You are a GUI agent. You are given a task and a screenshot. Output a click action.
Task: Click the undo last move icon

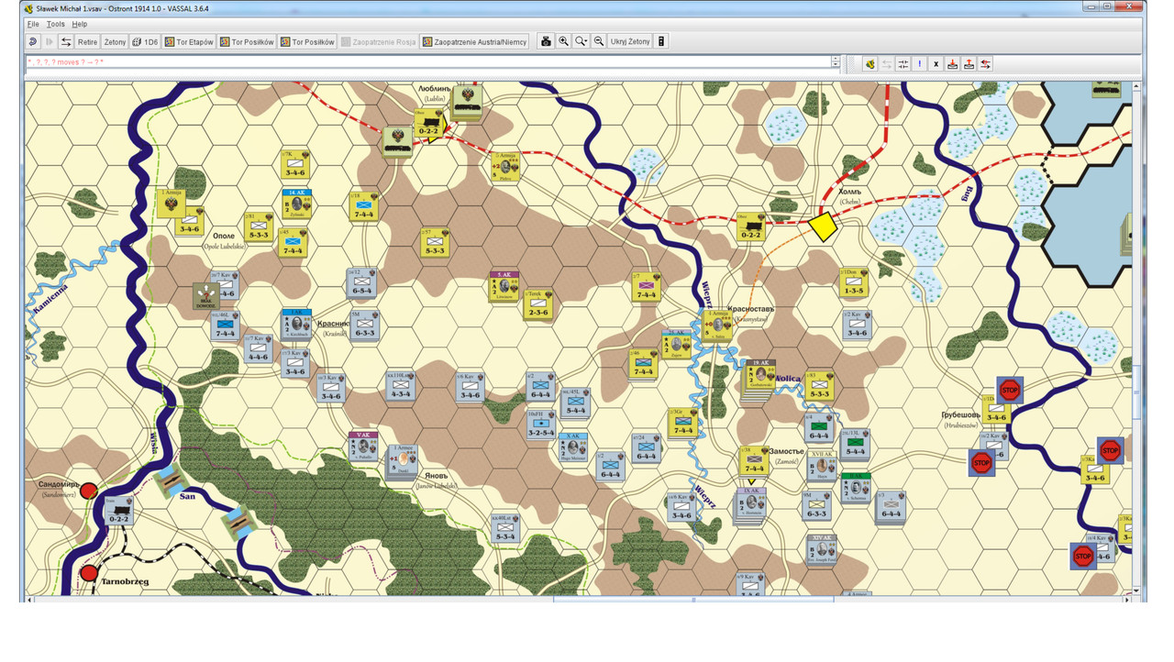click(33, 41)
